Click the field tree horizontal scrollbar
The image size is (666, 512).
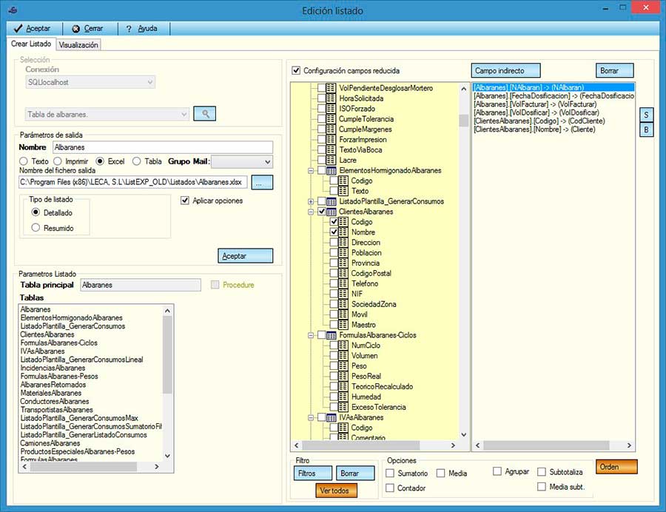point(374,445)
